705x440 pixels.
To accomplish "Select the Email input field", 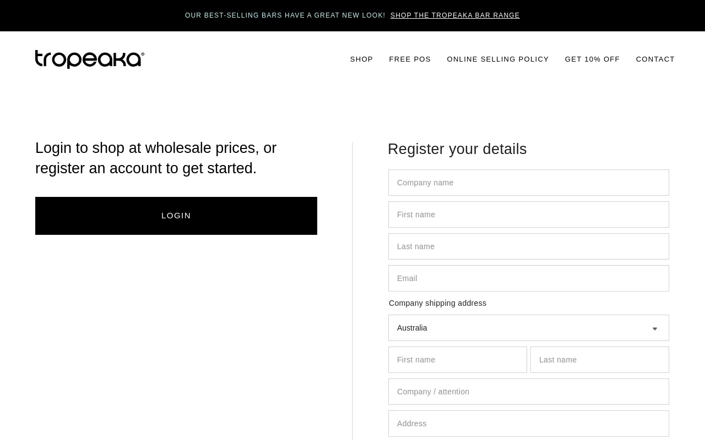I will coord(529,278).
